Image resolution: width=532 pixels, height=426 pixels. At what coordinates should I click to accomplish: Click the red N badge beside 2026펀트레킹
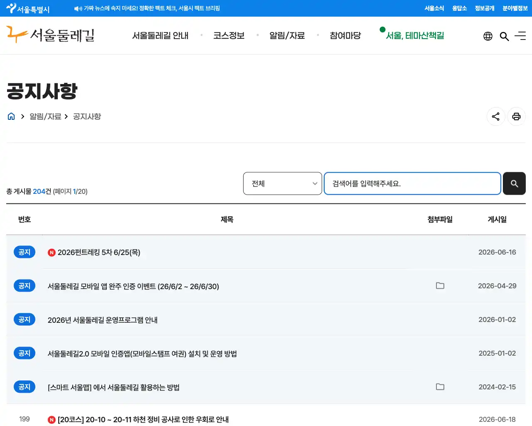[52, 253]
